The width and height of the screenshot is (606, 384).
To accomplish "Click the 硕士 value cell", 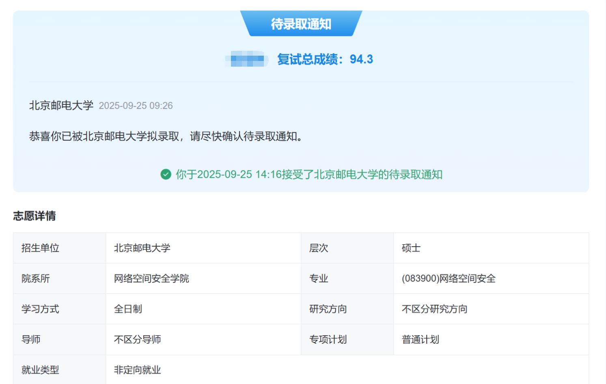I will click(x=491, y=248).
